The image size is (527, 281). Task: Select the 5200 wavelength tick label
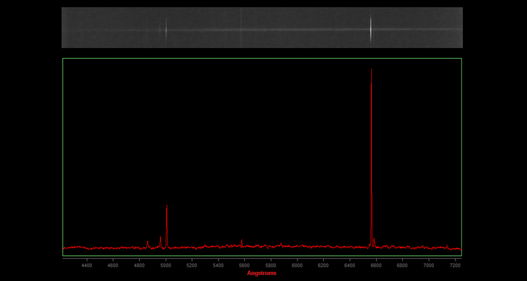(192, 266)
